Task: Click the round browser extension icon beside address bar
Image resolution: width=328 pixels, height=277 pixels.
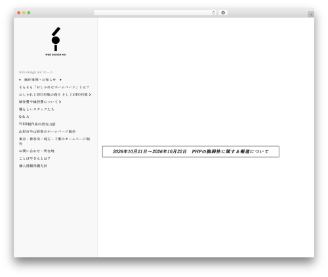Action: (223, 13)
